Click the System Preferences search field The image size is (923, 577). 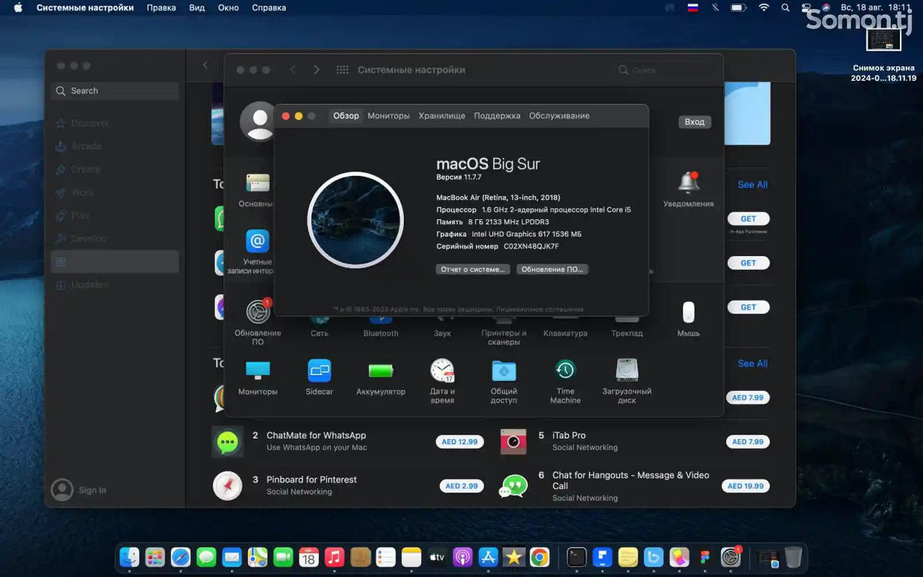[x=666, y=70]
